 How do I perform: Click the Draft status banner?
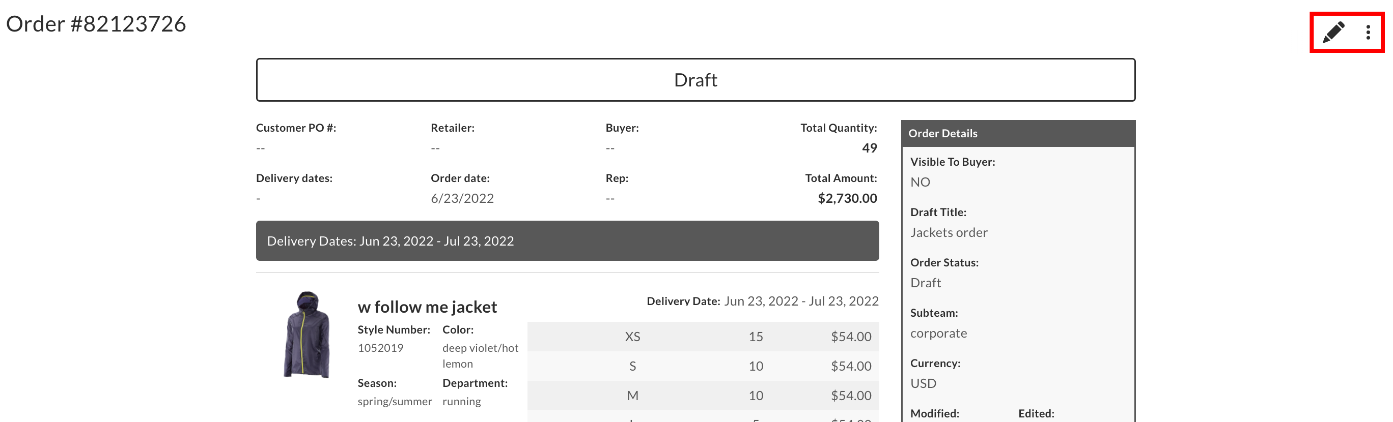[x=696, y=79]
